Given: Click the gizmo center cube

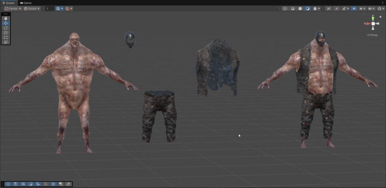Looking at the screenshot, I should click(373, 24).
